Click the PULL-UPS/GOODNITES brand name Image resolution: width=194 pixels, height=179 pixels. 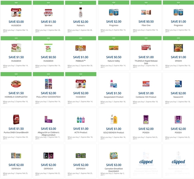(x=48, y=97)
